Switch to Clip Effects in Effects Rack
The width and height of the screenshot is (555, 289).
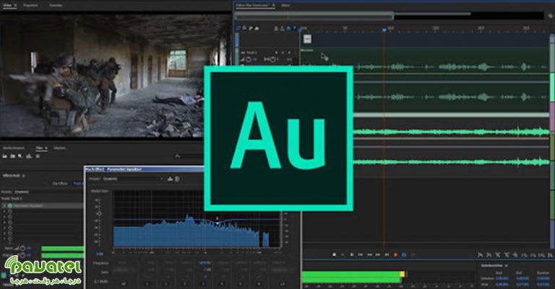pyautogui.click(x=60, y=184)
